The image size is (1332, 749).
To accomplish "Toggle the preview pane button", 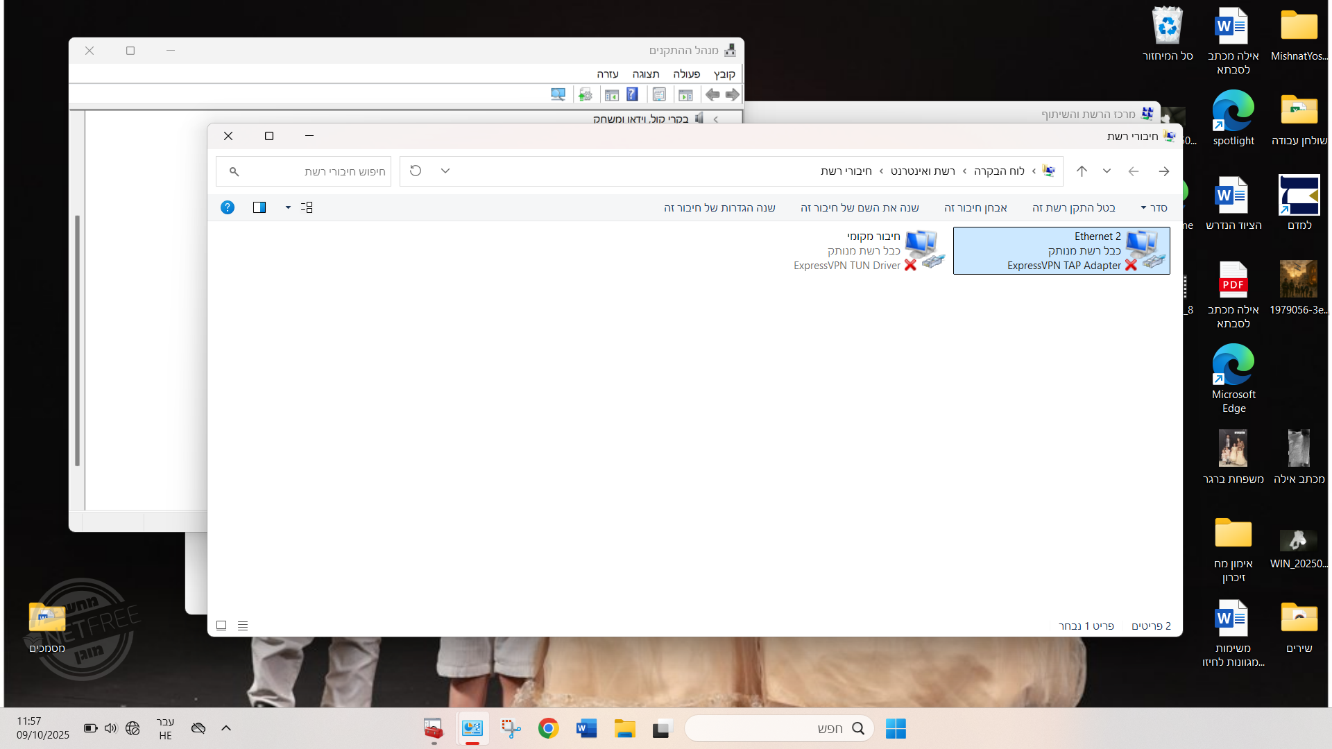I will coord(259,207).
